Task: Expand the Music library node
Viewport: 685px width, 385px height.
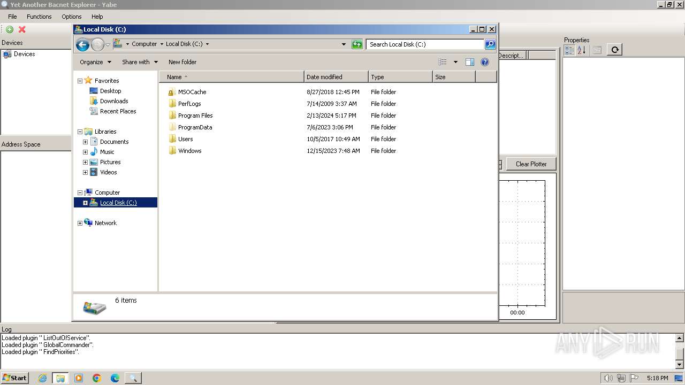Action: coord(85,152)
